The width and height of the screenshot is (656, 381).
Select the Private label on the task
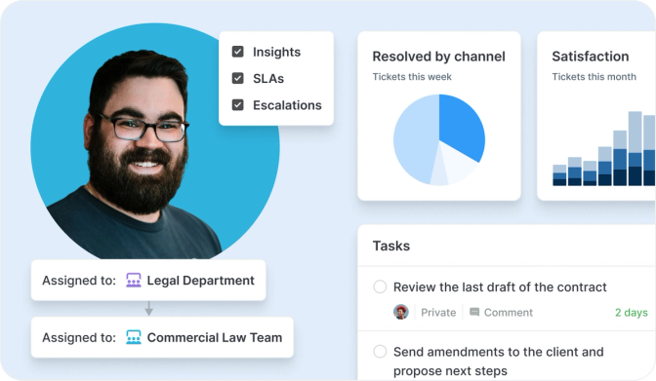pyautogui.click(x=438, y=313)
